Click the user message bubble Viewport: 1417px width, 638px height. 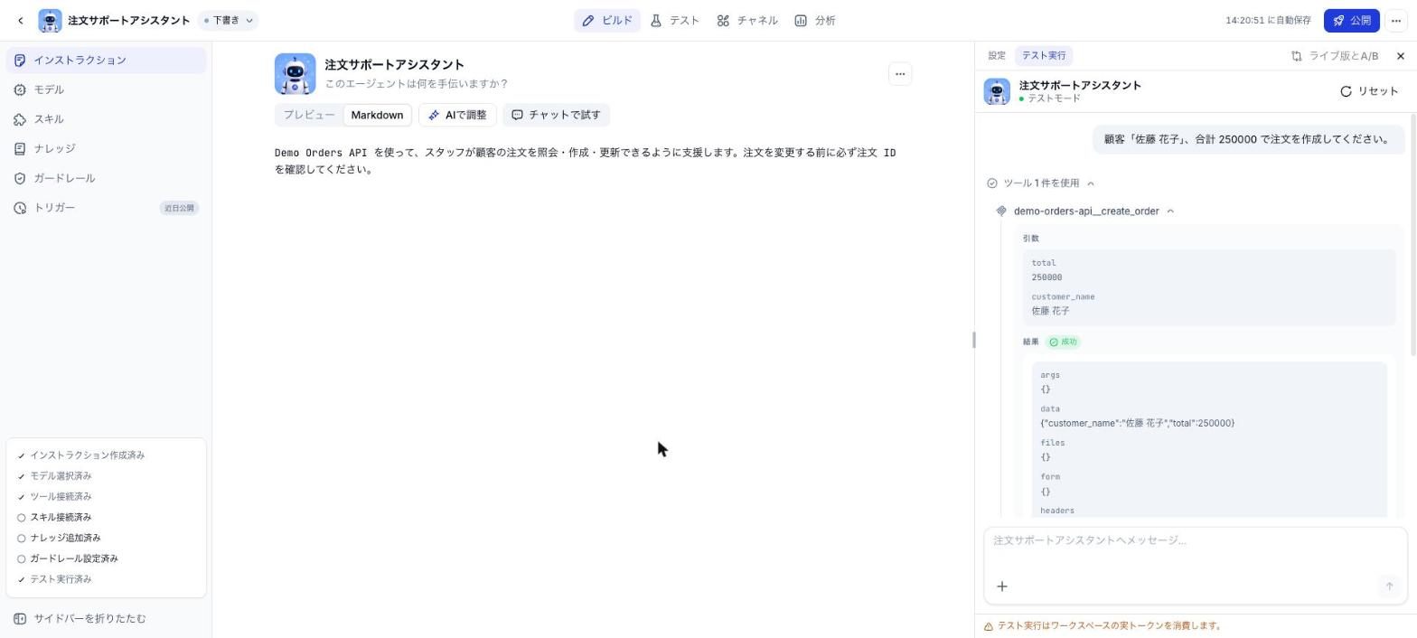tap(1249, 139)
